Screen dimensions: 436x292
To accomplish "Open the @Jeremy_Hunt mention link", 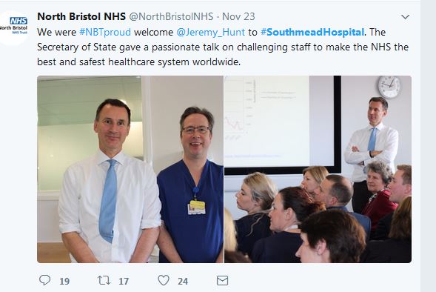I will tap(211, 33).
